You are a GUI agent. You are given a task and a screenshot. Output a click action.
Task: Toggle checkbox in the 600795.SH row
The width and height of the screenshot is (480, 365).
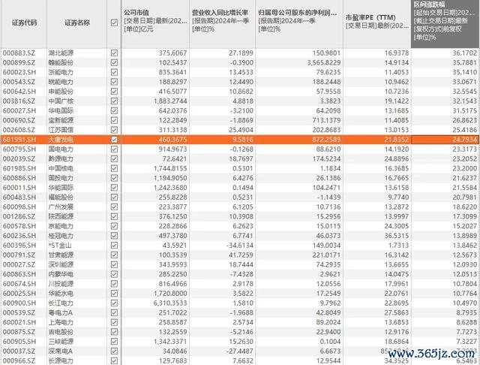[114, 149]
